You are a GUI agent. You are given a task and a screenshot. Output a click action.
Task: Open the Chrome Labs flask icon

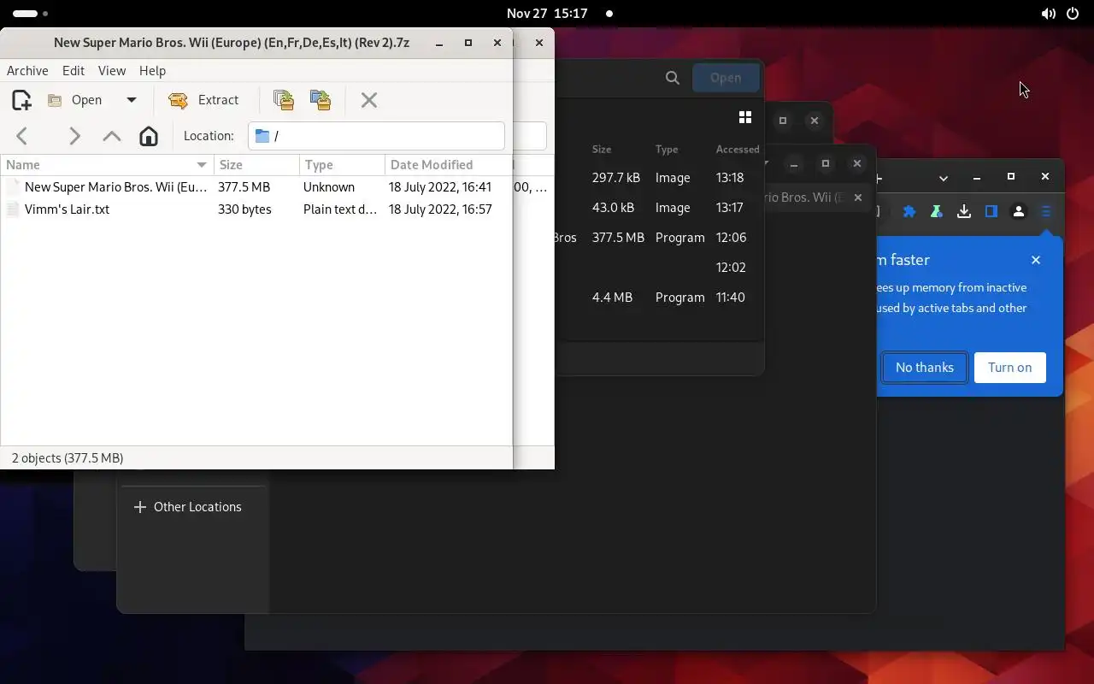point(937,212)
